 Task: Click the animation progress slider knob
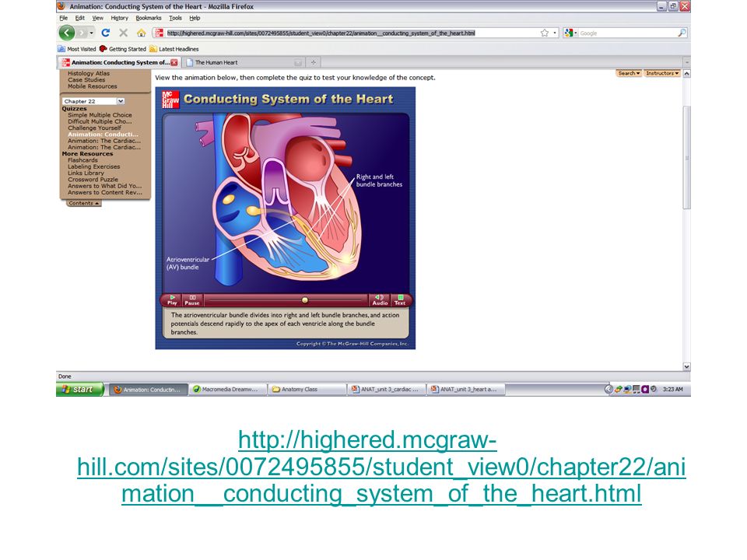click(x=305, y=300)
